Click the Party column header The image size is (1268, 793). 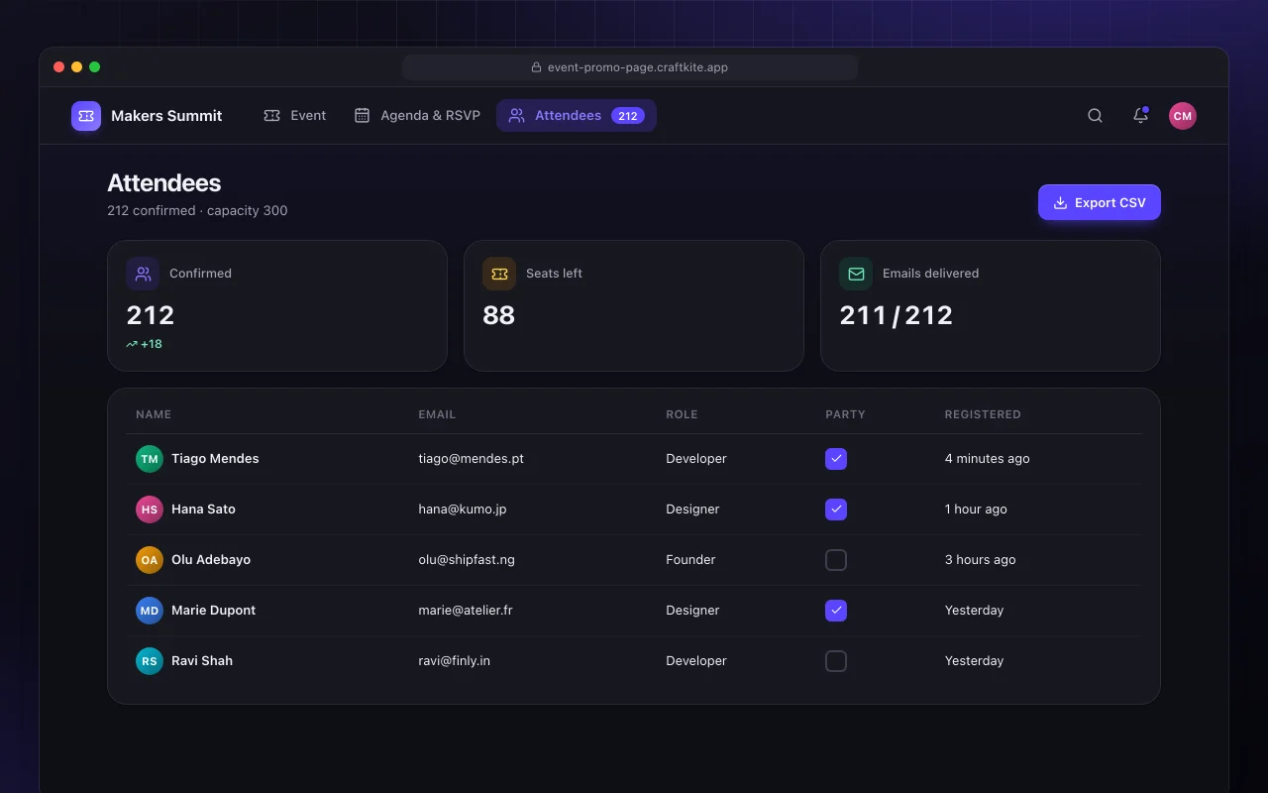click(845, 414)
